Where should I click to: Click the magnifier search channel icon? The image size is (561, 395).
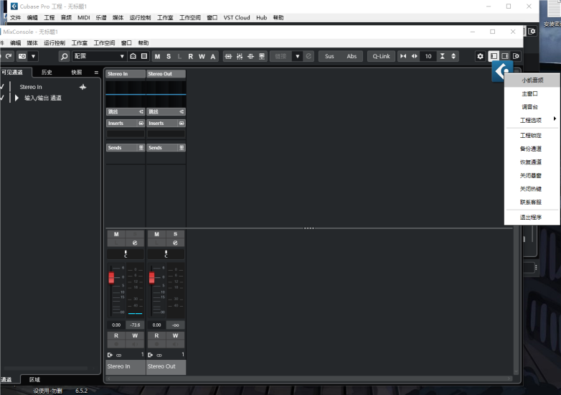coord(64,56)
